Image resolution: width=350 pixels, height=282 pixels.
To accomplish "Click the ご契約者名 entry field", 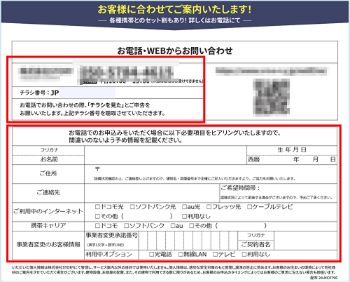I will pyautogui.click(x=305, y=241).
